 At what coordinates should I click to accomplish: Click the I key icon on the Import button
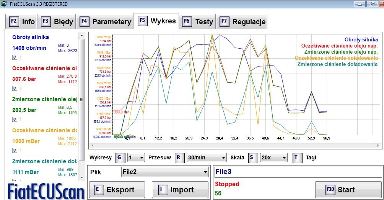pyautogui.click(x=163, y=189)
